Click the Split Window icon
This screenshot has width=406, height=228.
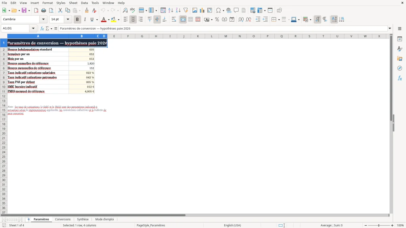[270, 10]
